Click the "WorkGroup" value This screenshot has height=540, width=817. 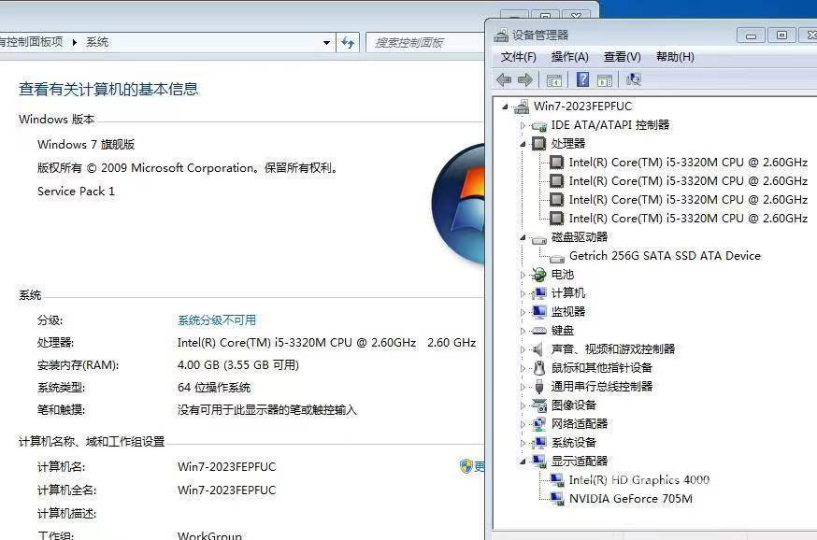pyautogui.click(x=209, y=534)
